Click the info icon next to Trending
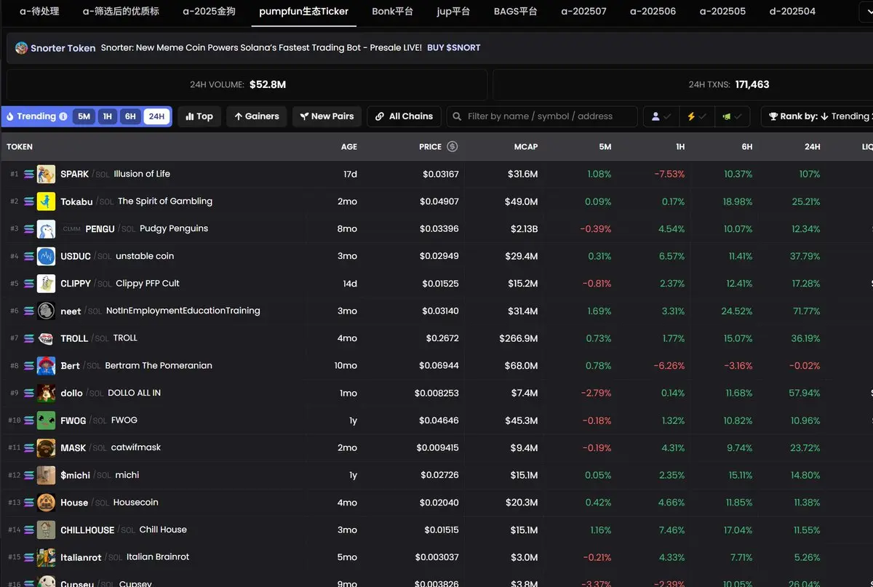The width and height of the screenshot is (873, 587). coord(63,116)
